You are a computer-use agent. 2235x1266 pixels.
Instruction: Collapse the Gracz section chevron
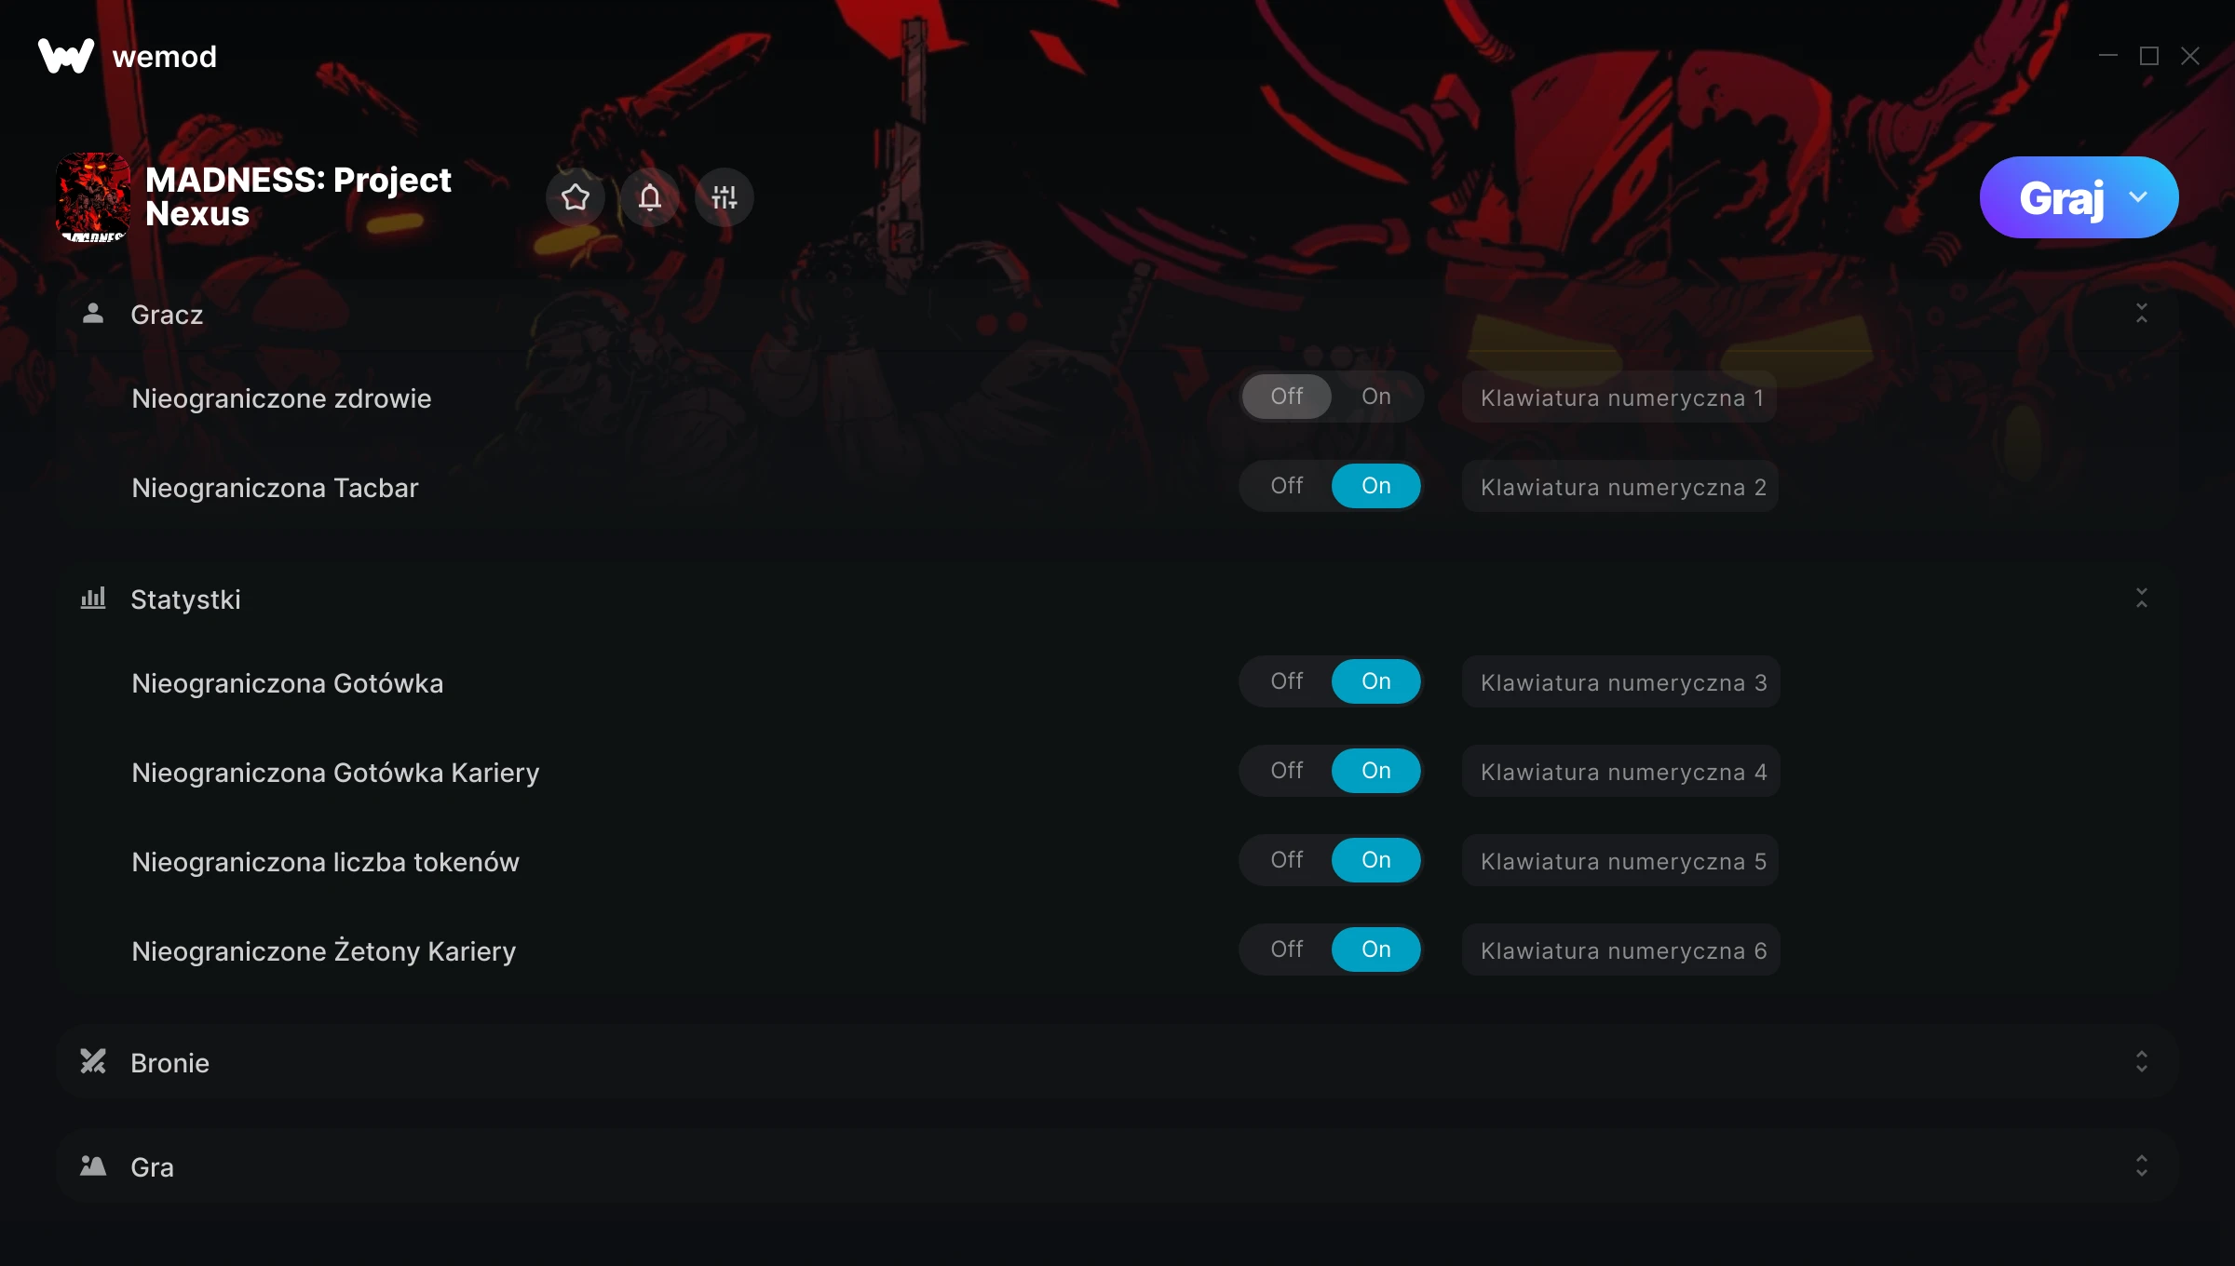point(2142,314)
